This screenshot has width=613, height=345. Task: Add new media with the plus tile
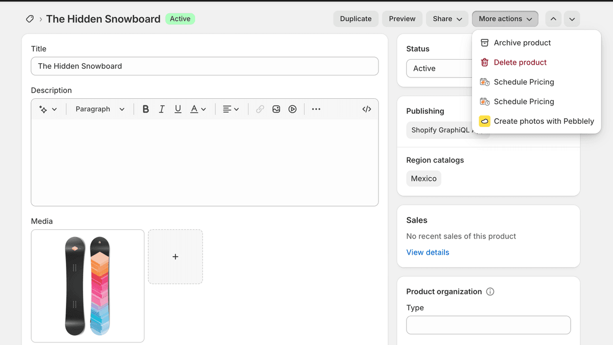click(175, 257)
